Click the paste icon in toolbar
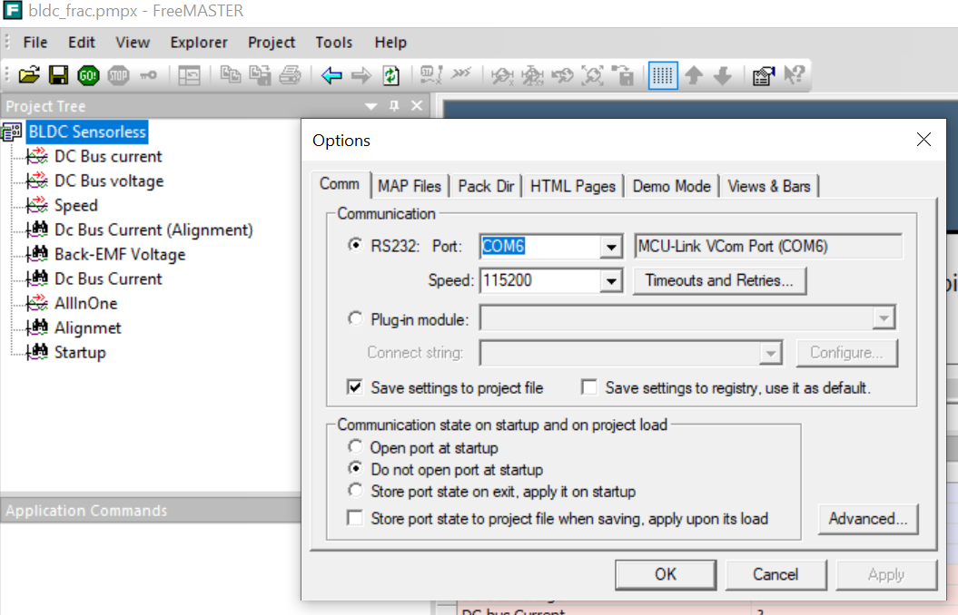958x615 pixels. coord(261,75)
